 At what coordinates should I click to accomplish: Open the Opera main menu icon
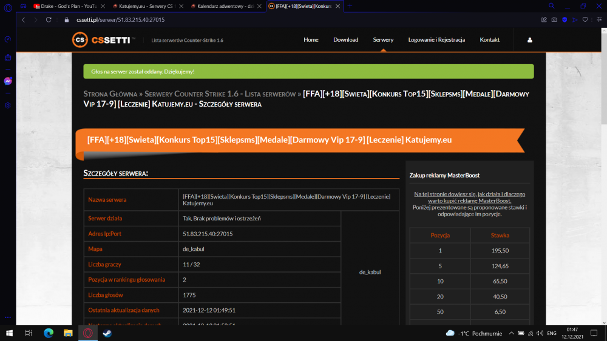coord(8,7)
